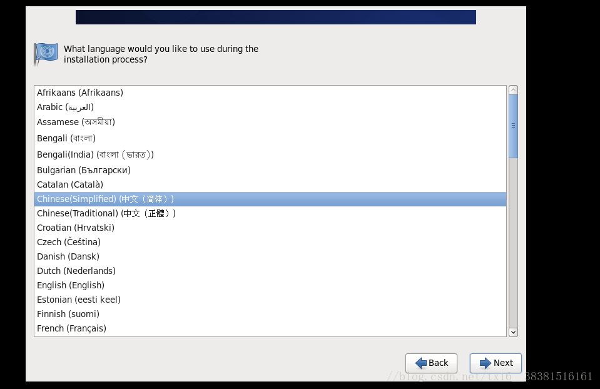Click the blue flag language icon
The image size is (600, 389).
point(46,54)
